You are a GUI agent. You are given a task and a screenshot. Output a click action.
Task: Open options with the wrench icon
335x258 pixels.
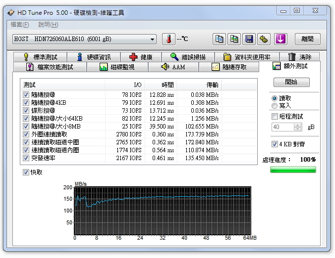264,39
